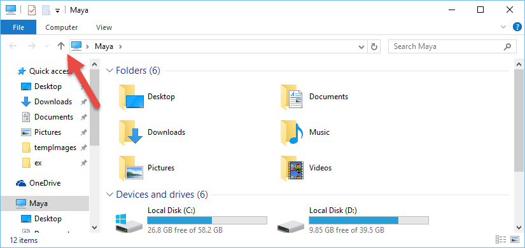Viewport: 525px width, 248px height.
Task: Click Properties icon in Quick Access Toolbar
Action: point(31,10)
